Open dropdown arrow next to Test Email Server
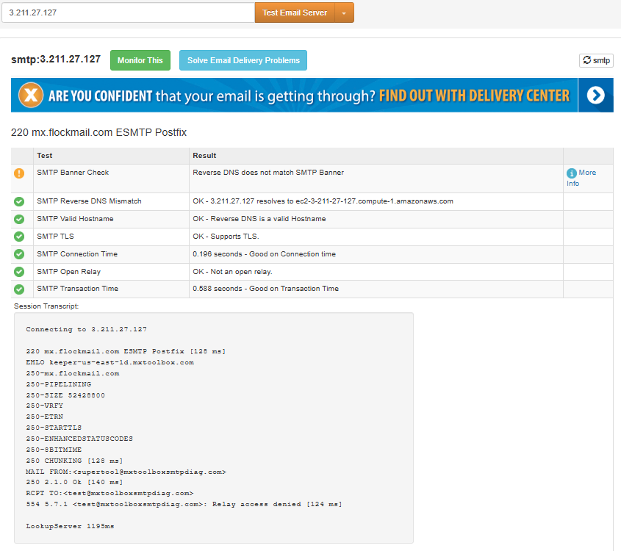This screenshot has height=551, width=621. (344, 12)
